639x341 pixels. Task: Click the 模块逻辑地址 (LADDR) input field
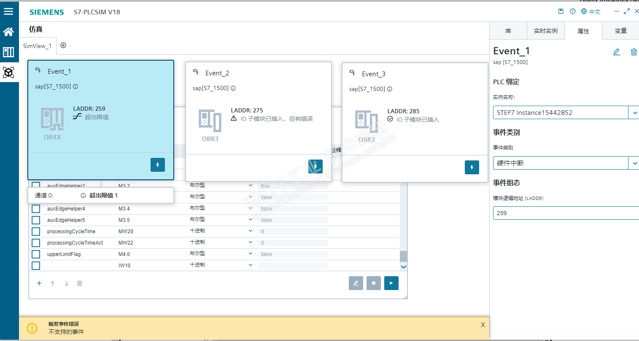click(566, 213)
